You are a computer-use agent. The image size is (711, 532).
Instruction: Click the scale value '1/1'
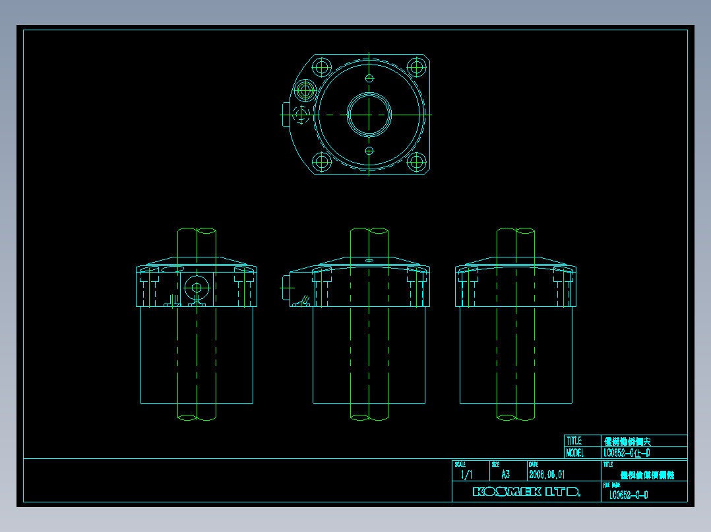tap(466, 475)
